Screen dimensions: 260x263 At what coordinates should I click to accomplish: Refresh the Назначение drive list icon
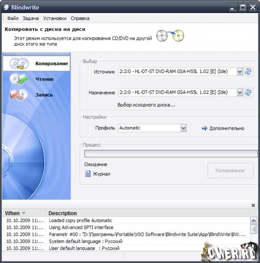click(x=248, y=93)
